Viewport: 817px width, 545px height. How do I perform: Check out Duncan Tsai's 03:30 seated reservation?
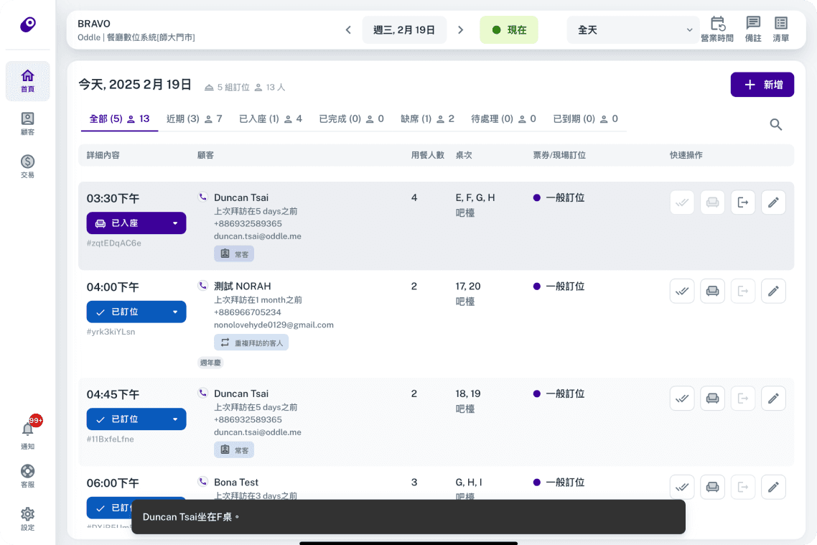(x=743, y=202)
